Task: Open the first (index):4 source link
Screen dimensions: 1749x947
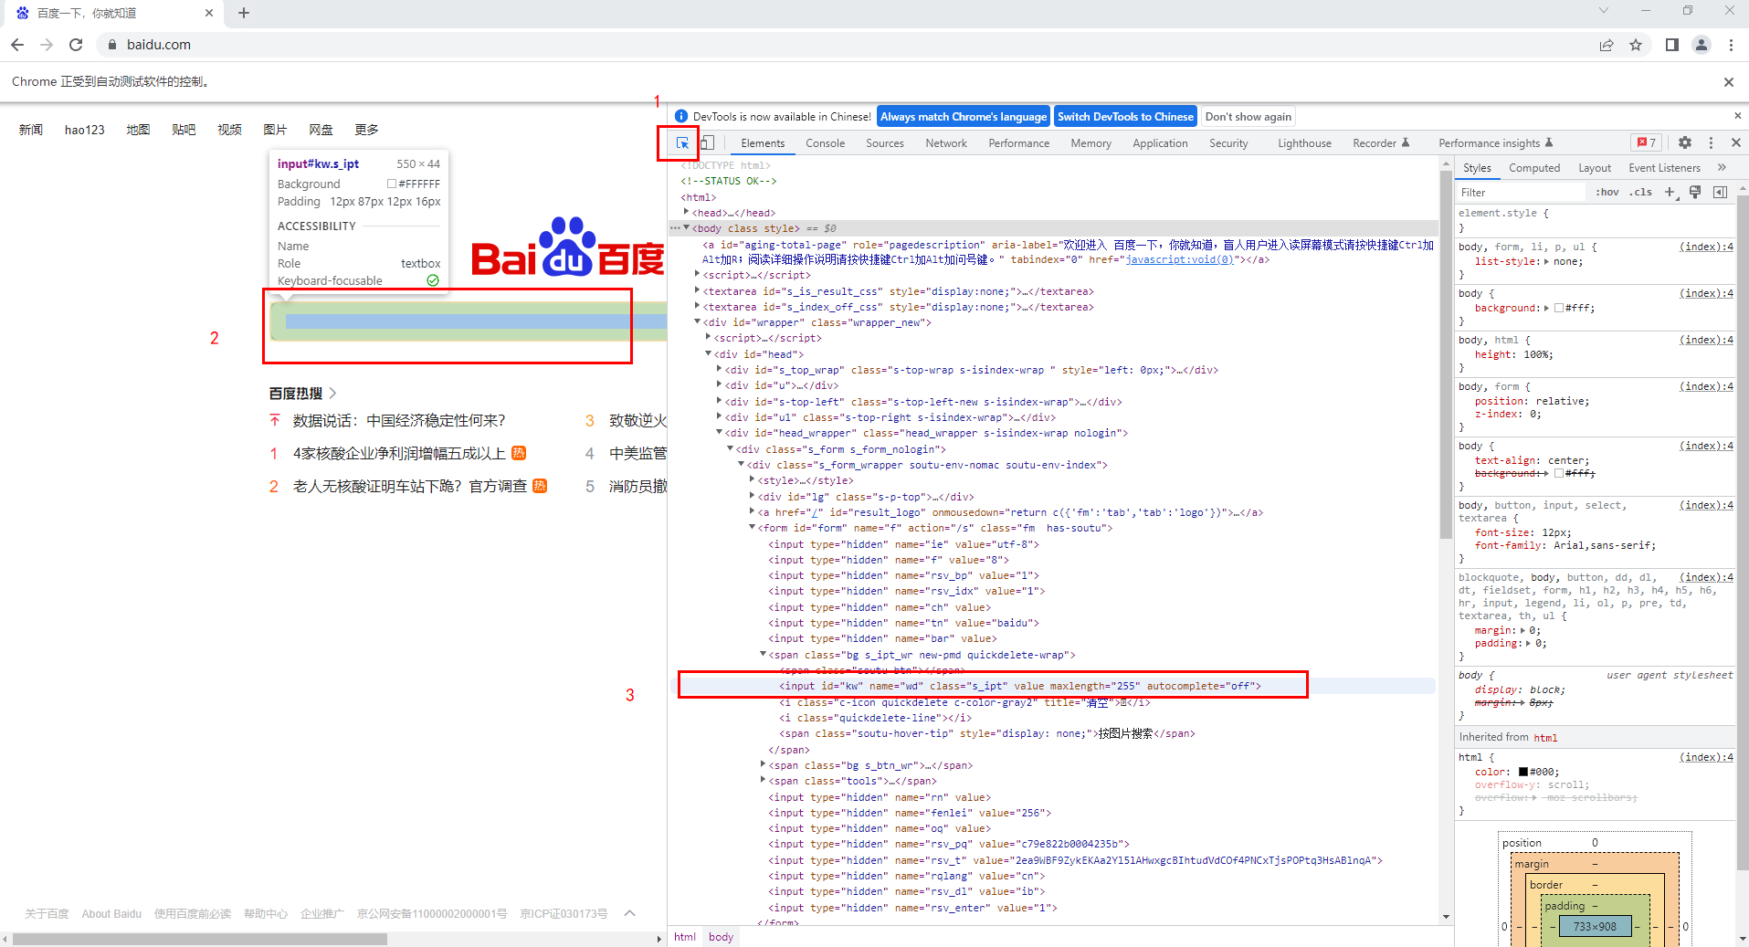Action: coord(1705,247)
